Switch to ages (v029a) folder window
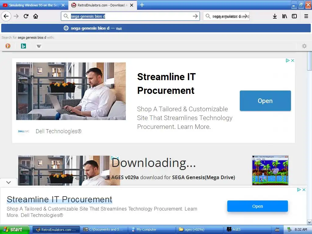The height and width of the screenshot is (234, 312). pos(200,229)
